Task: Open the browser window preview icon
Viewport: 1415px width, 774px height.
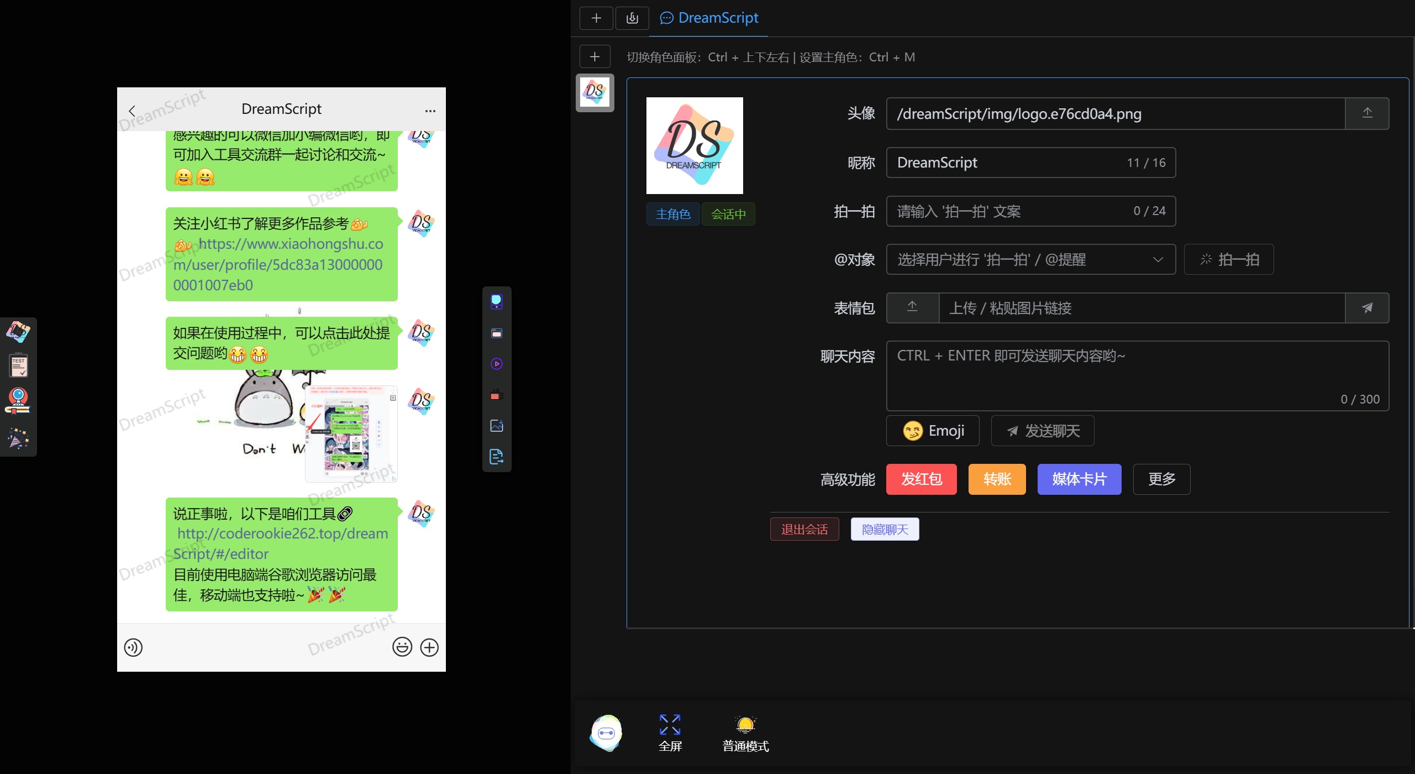Action: pyautogui.click(x=496, y=333)
